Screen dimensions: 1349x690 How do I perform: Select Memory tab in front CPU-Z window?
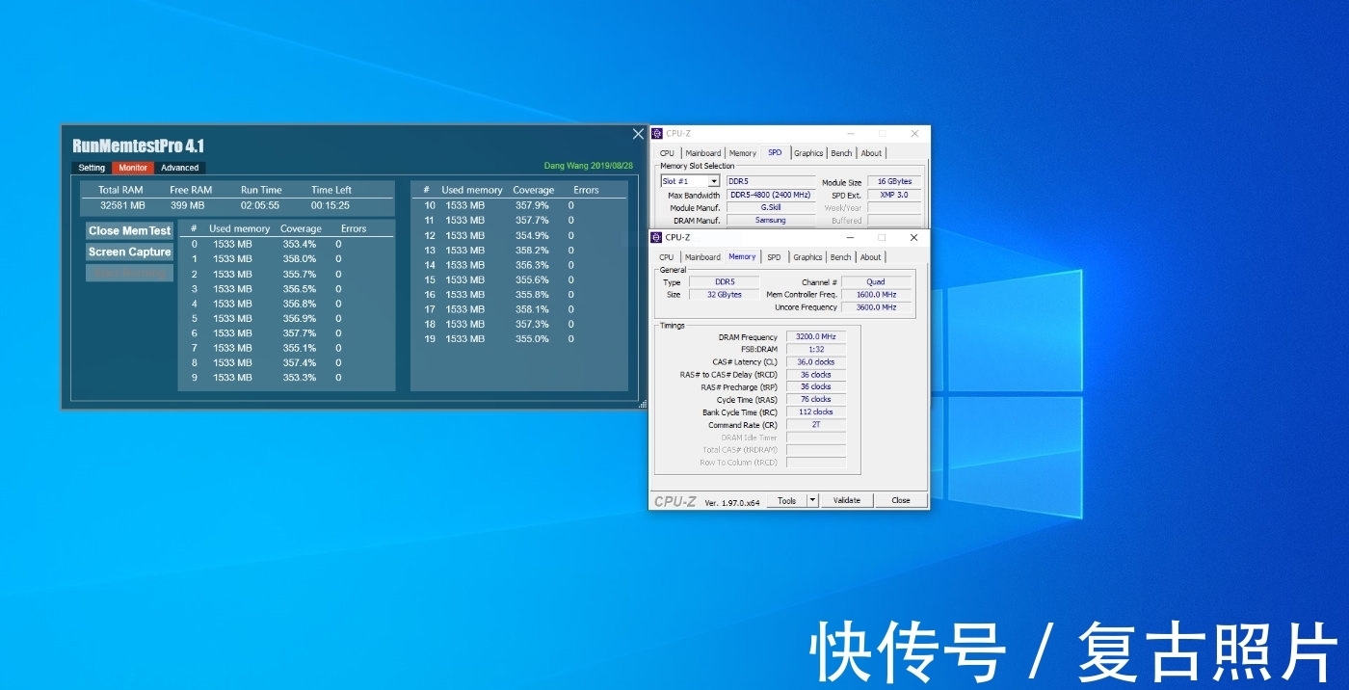pos(742,256)
